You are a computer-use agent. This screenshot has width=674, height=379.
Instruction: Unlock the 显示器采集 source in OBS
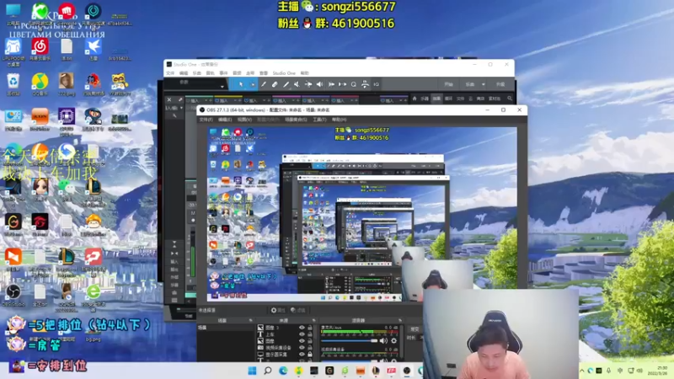click(x=309, y=355)
